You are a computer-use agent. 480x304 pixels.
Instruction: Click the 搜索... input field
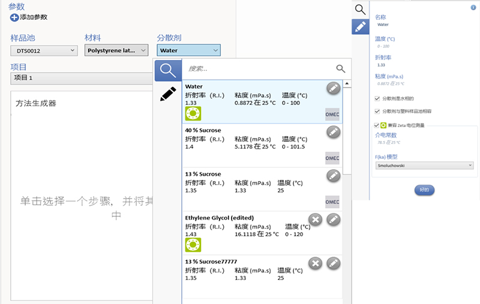(259, 69)
